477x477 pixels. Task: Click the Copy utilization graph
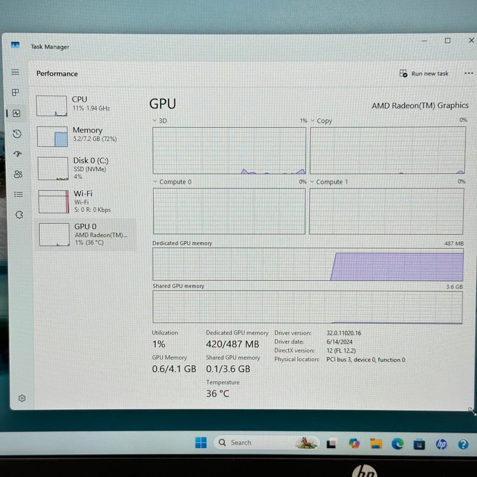pos(388,150)
